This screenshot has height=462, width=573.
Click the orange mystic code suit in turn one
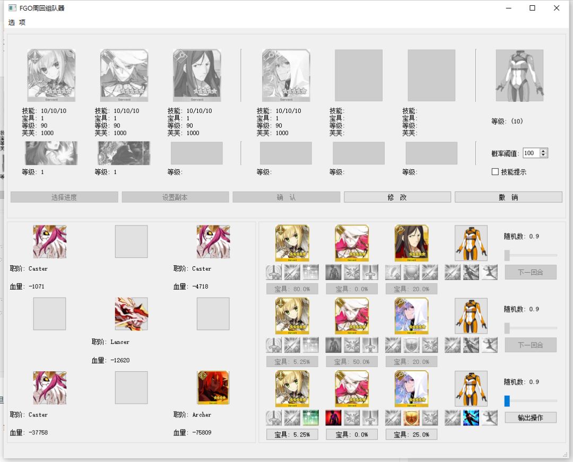(471, 243)
